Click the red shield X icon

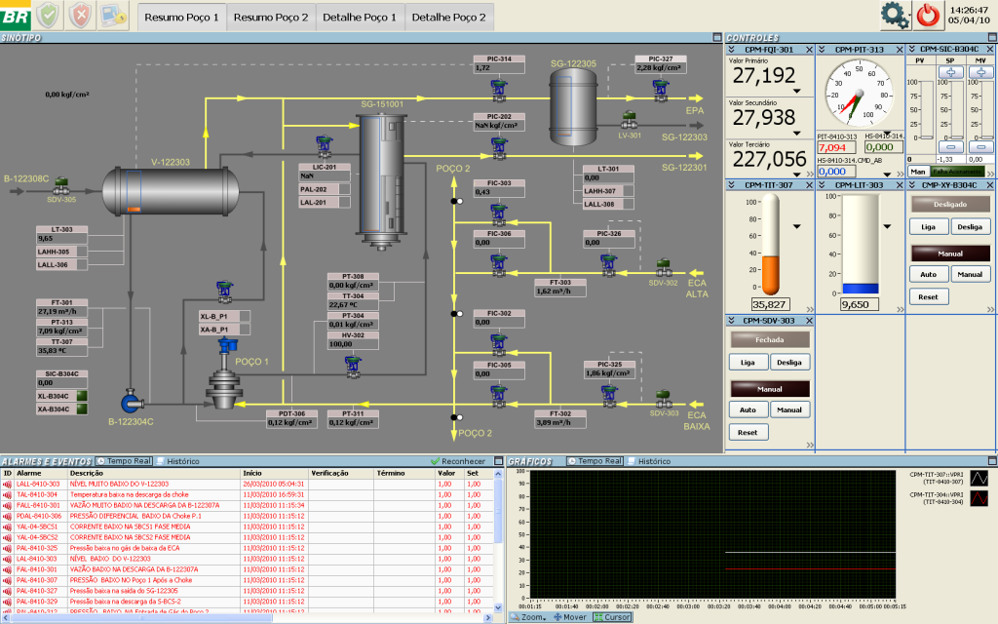coord(82,15)
